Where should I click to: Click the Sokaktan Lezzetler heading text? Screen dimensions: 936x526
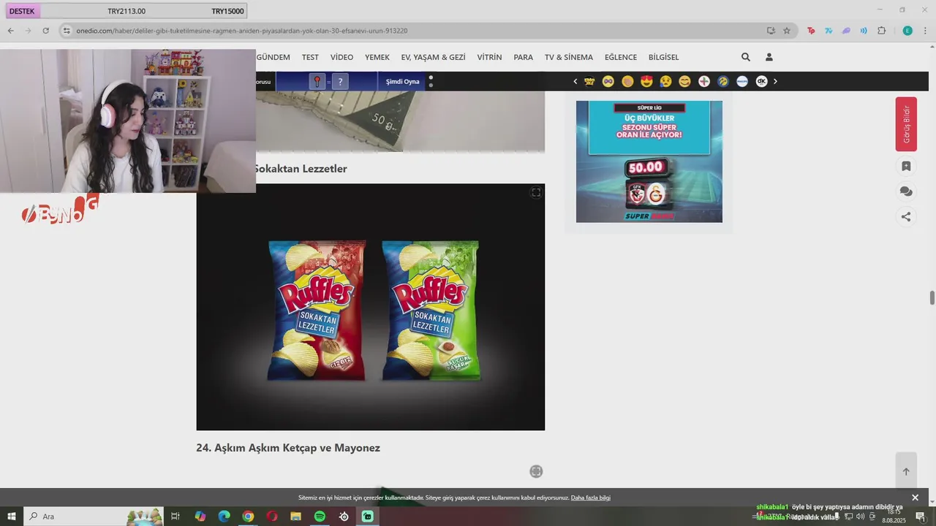point(300,169)
